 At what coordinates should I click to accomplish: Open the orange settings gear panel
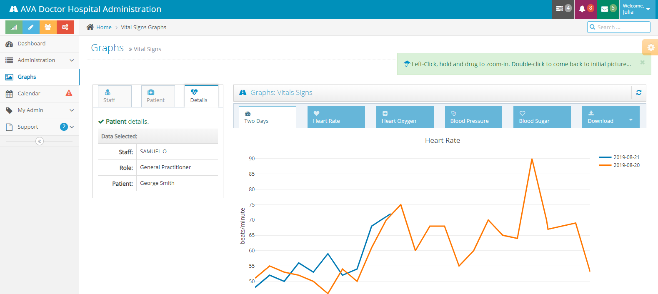point(650,47)
